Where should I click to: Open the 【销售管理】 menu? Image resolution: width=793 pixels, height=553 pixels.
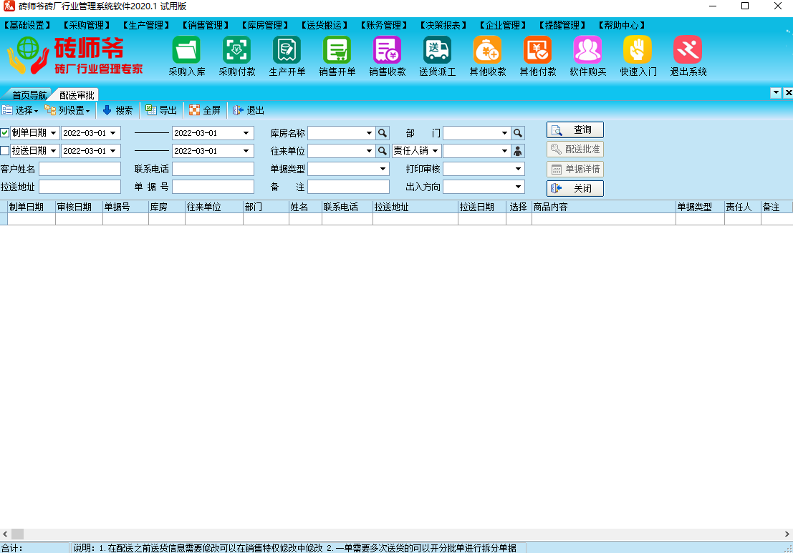[x=206, y=25]
